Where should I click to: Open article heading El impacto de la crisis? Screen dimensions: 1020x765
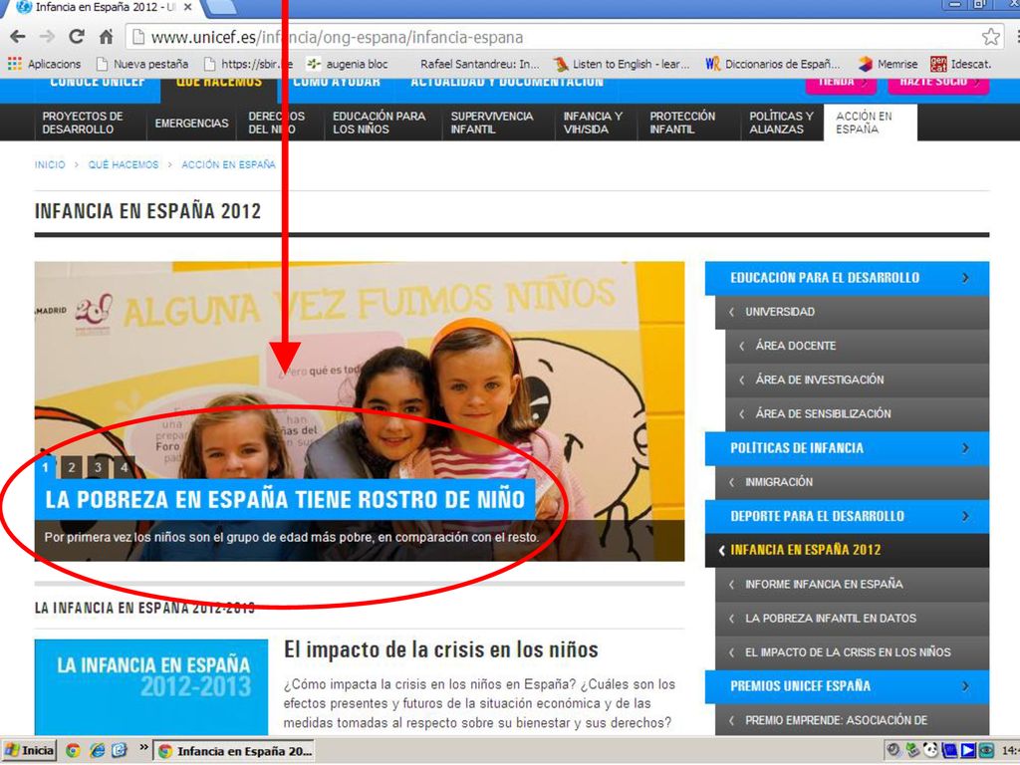[441, 649]
